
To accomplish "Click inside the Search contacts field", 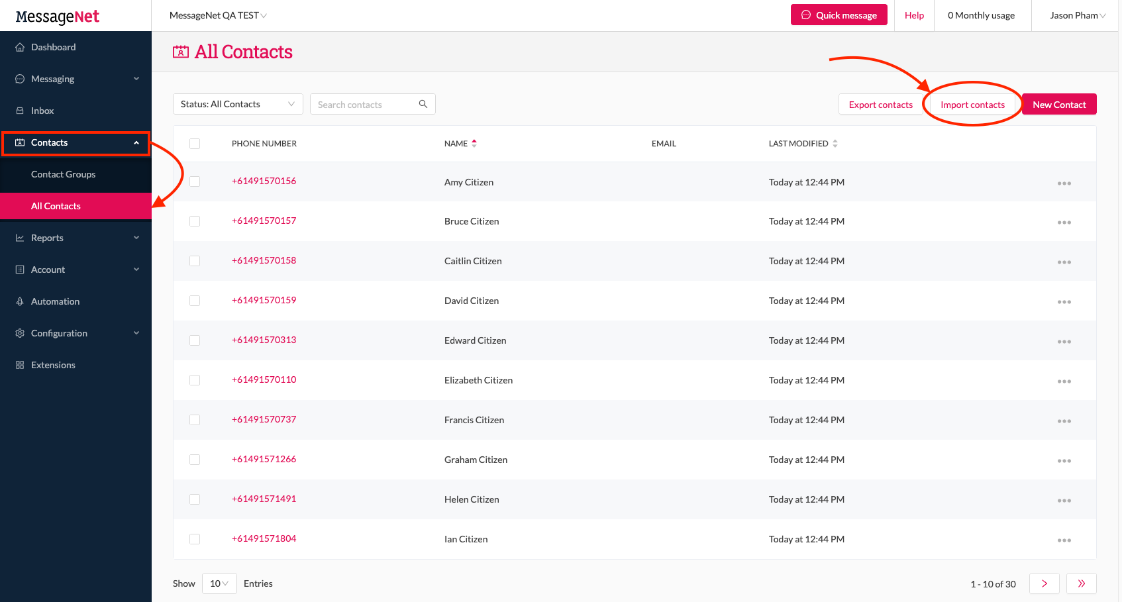I will click(x=364, y=104).
